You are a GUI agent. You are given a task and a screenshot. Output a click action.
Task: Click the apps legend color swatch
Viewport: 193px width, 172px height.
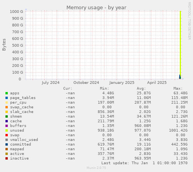(7, 93)
